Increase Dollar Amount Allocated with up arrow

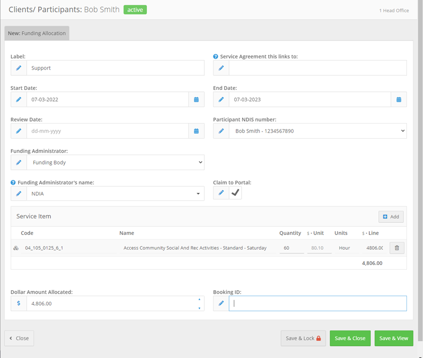tap(199, 299)
